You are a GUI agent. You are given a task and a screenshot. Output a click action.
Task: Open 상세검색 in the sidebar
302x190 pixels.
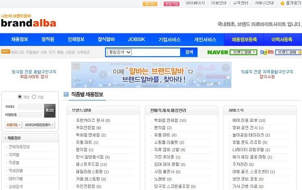pos(16,186)
